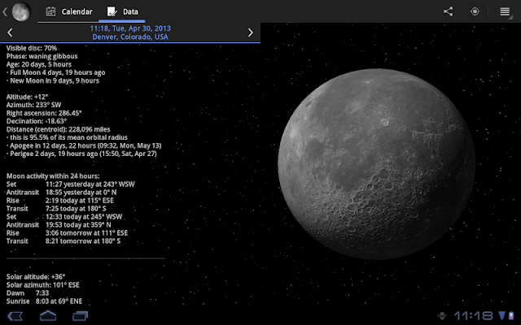521x325 pixels.
Task: Tap the date line 11:18, Tue, Apr 30, 2013
Action: click(130, 28)
